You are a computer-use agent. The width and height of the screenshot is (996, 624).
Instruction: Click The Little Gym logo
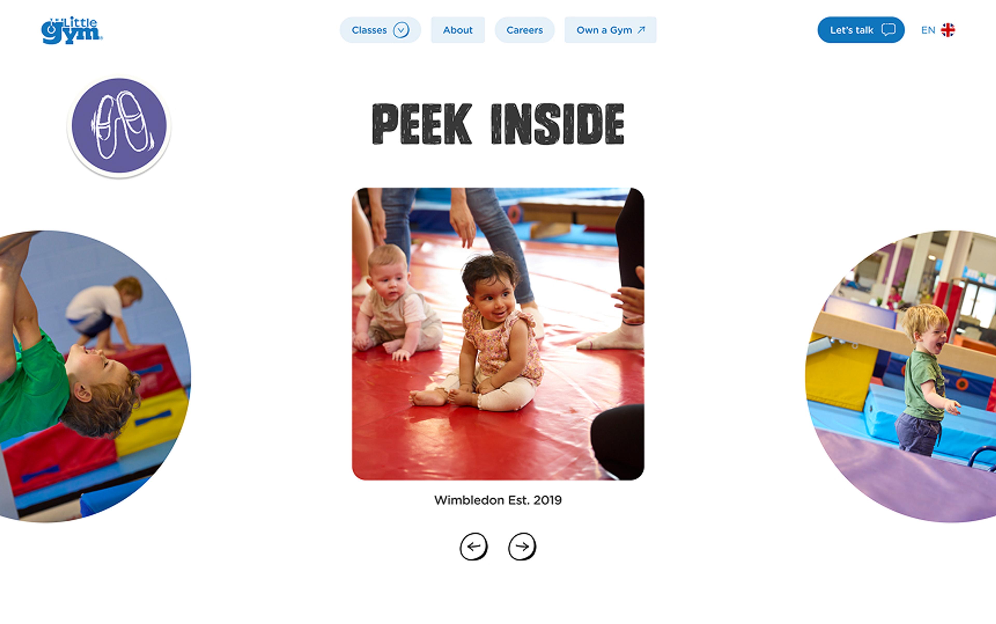72,30
